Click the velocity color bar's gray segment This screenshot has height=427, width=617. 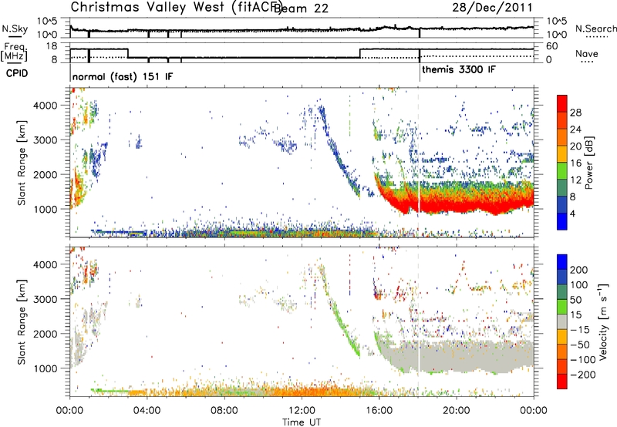click(x=562, y=322)
